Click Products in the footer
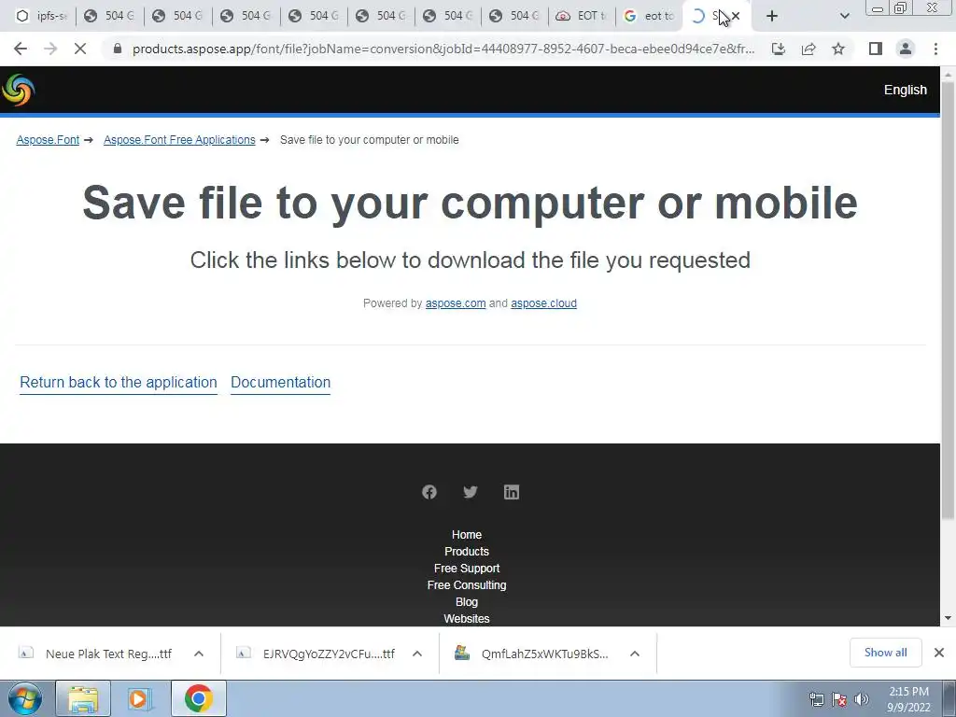The width and height of the screenshot is (956, 717). [x=467, y=551]
